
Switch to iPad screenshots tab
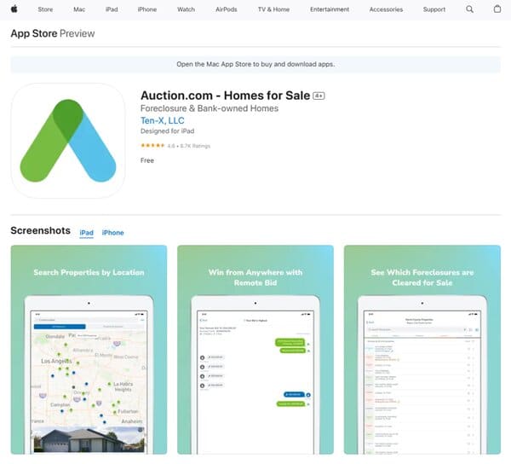pyautogui.click(x=86, y=233)
